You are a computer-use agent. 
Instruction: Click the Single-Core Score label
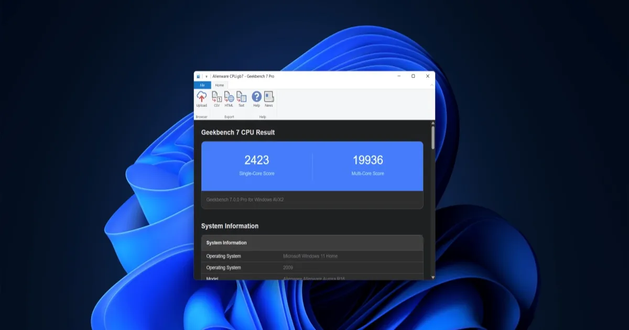tap(257, 173)
